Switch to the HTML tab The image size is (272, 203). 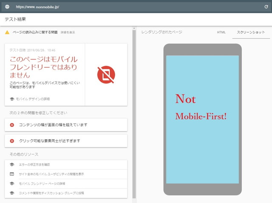[x=221, y=32]
